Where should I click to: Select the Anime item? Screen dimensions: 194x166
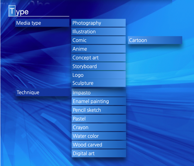click(x=98, y=49)
